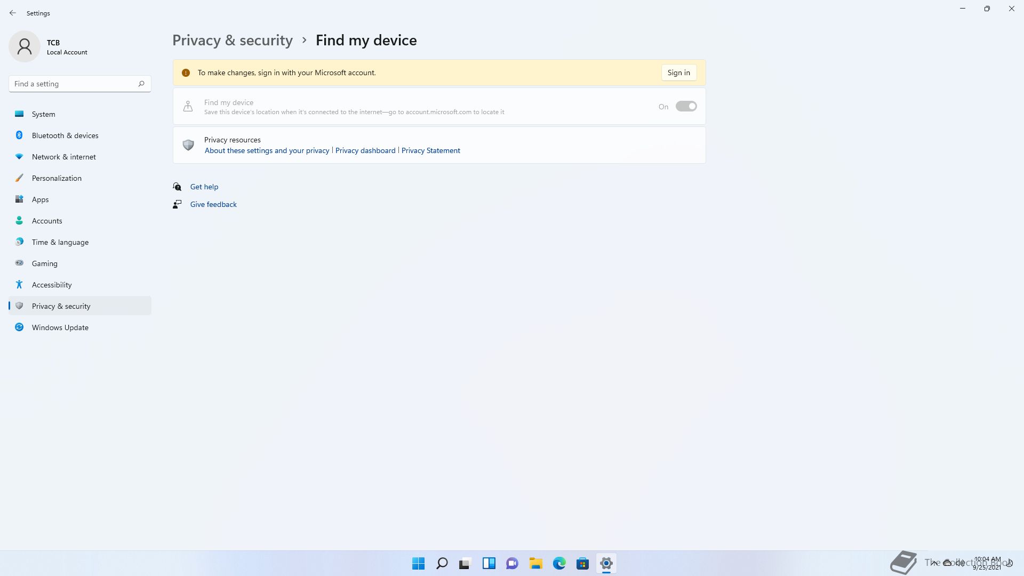1024x576 pixels.
Task: Open Bluetooth & devices category
Action: (80, 135)
